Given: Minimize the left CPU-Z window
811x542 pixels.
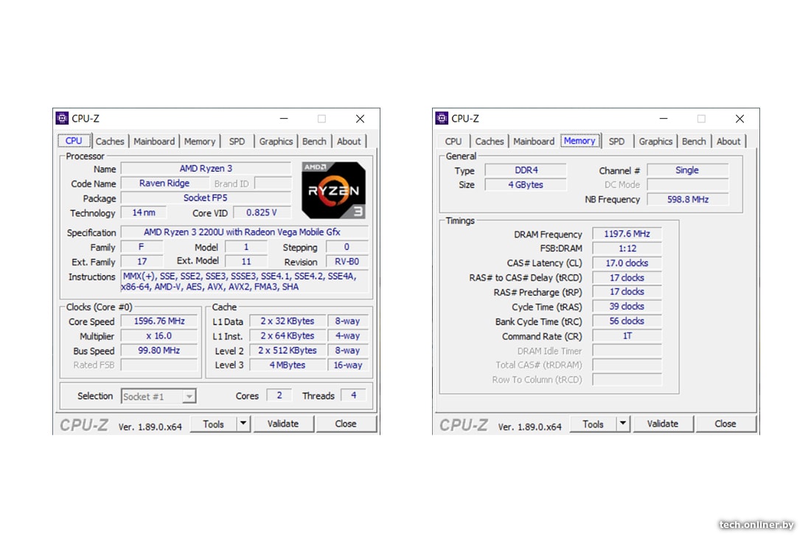Looking at the screenshot, I should (284, 119).
